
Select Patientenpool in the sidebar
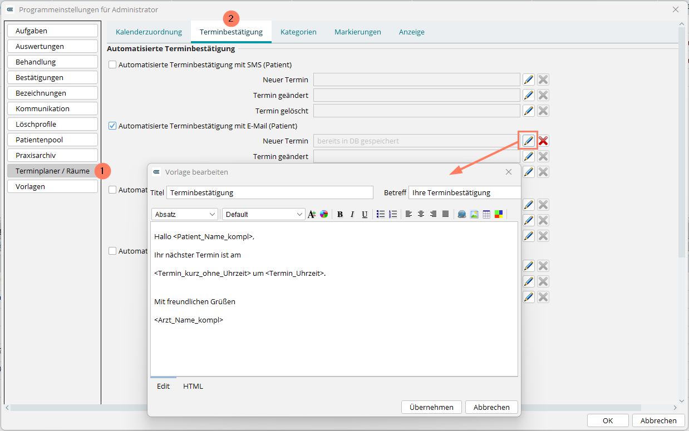point(53,140)
